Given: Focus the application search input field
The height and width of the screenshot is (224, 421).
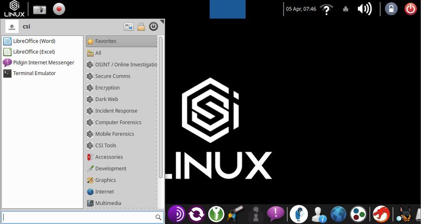Looking at the screenshot, I should [82, 217].
